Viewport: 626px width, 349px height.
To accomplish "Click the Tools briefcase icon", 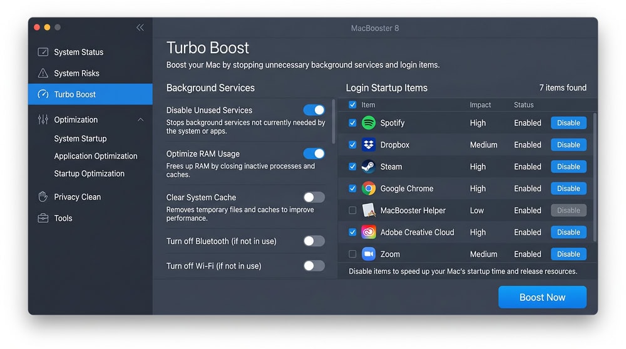I will [x=43, y=218].
